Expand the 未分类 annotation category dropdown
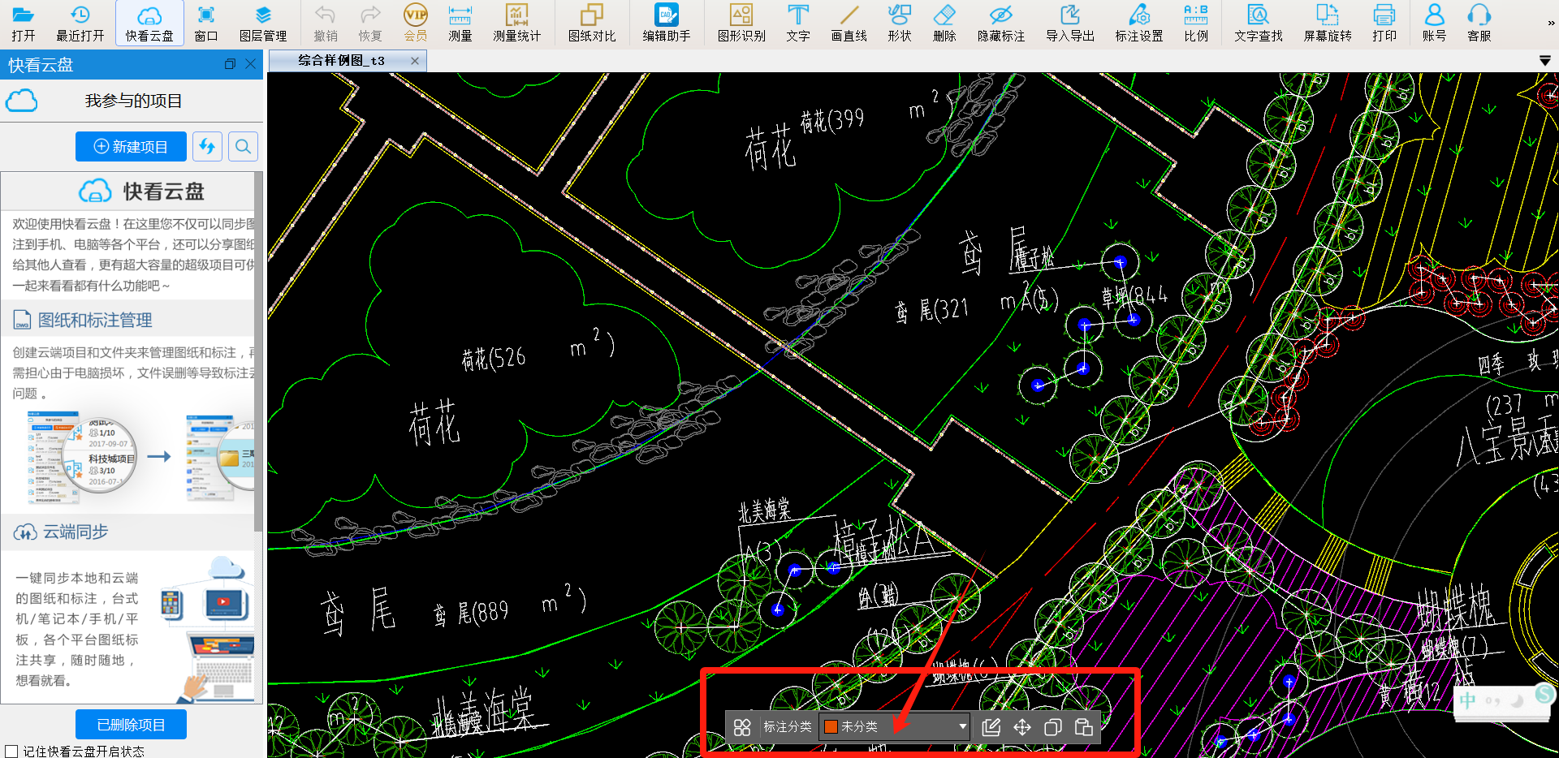 pos(962,726)
